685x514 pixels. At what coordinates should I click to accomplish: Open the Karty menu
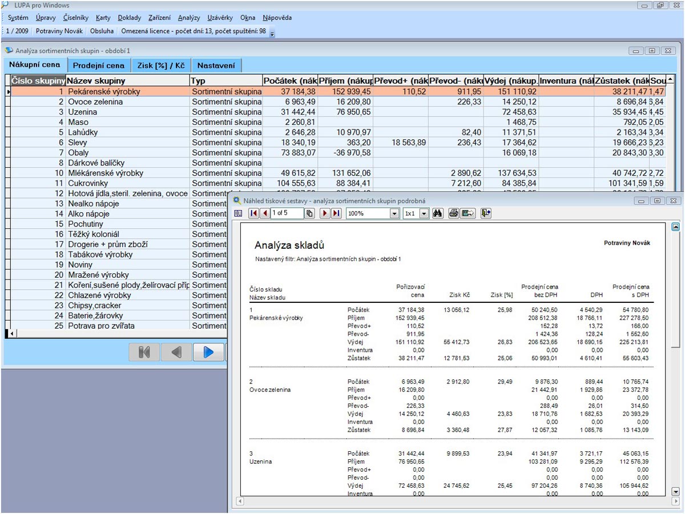coord(103,18)
